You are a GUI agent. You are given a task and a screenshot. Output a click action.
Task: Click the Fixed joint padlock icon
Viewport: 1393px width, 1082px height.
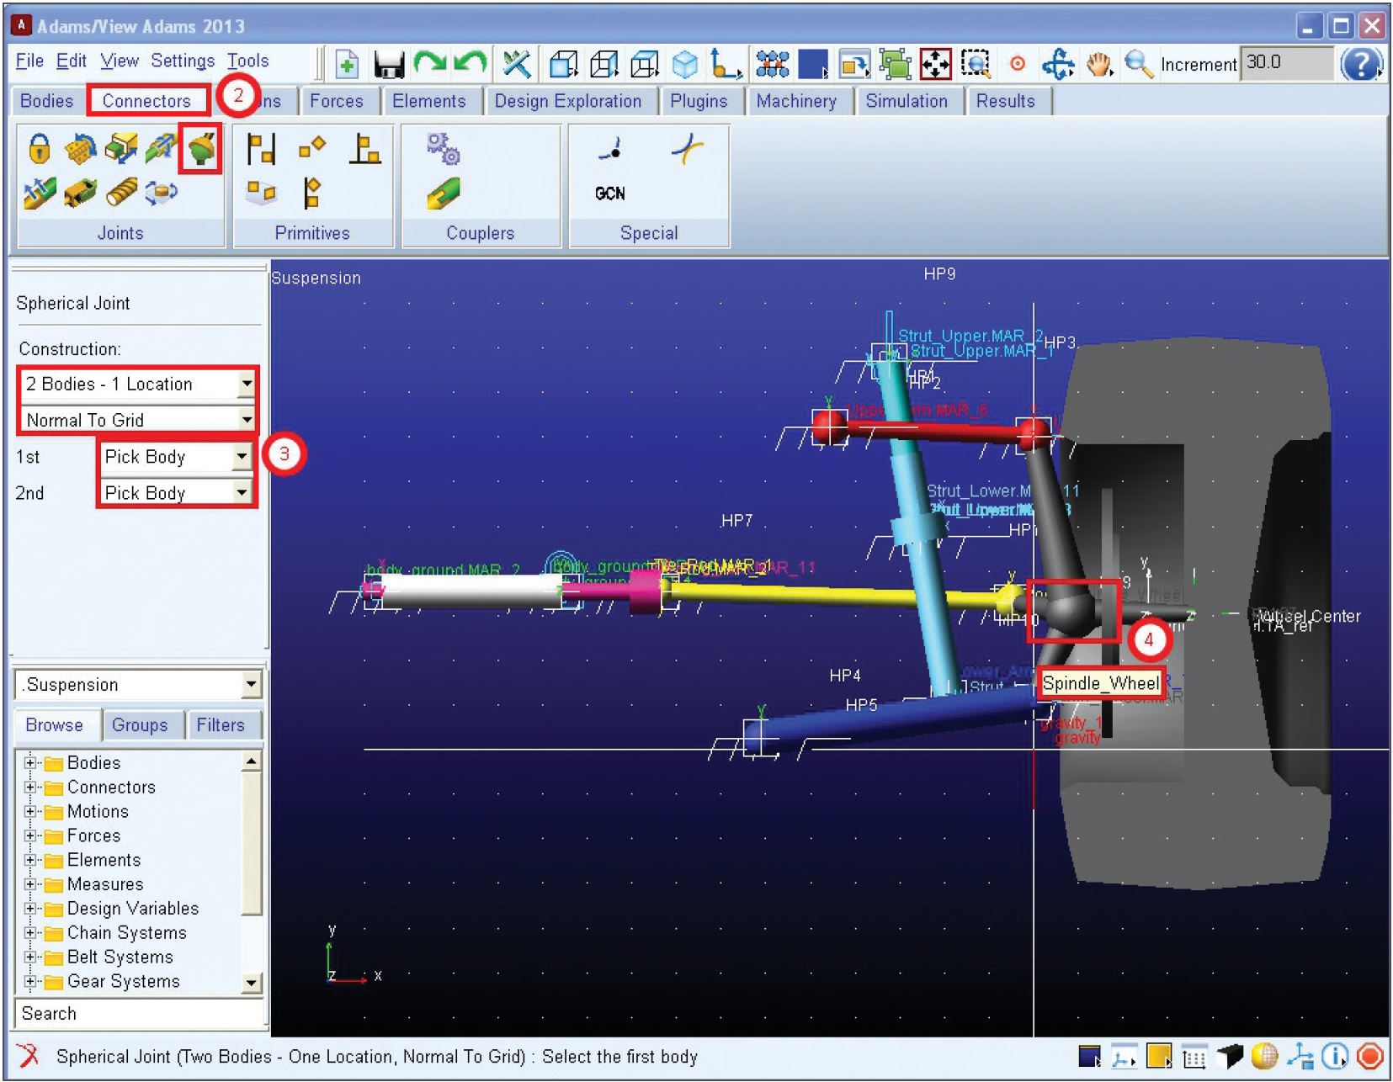[39, 150]
